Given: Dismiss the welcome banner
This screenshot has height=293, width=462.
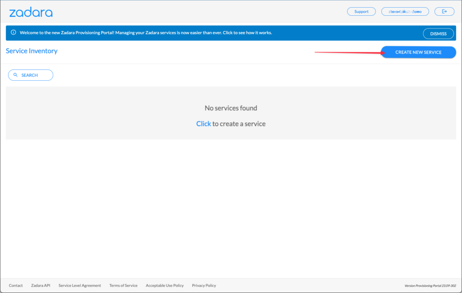Looking at the screenshot, I should tap(438, 33).
